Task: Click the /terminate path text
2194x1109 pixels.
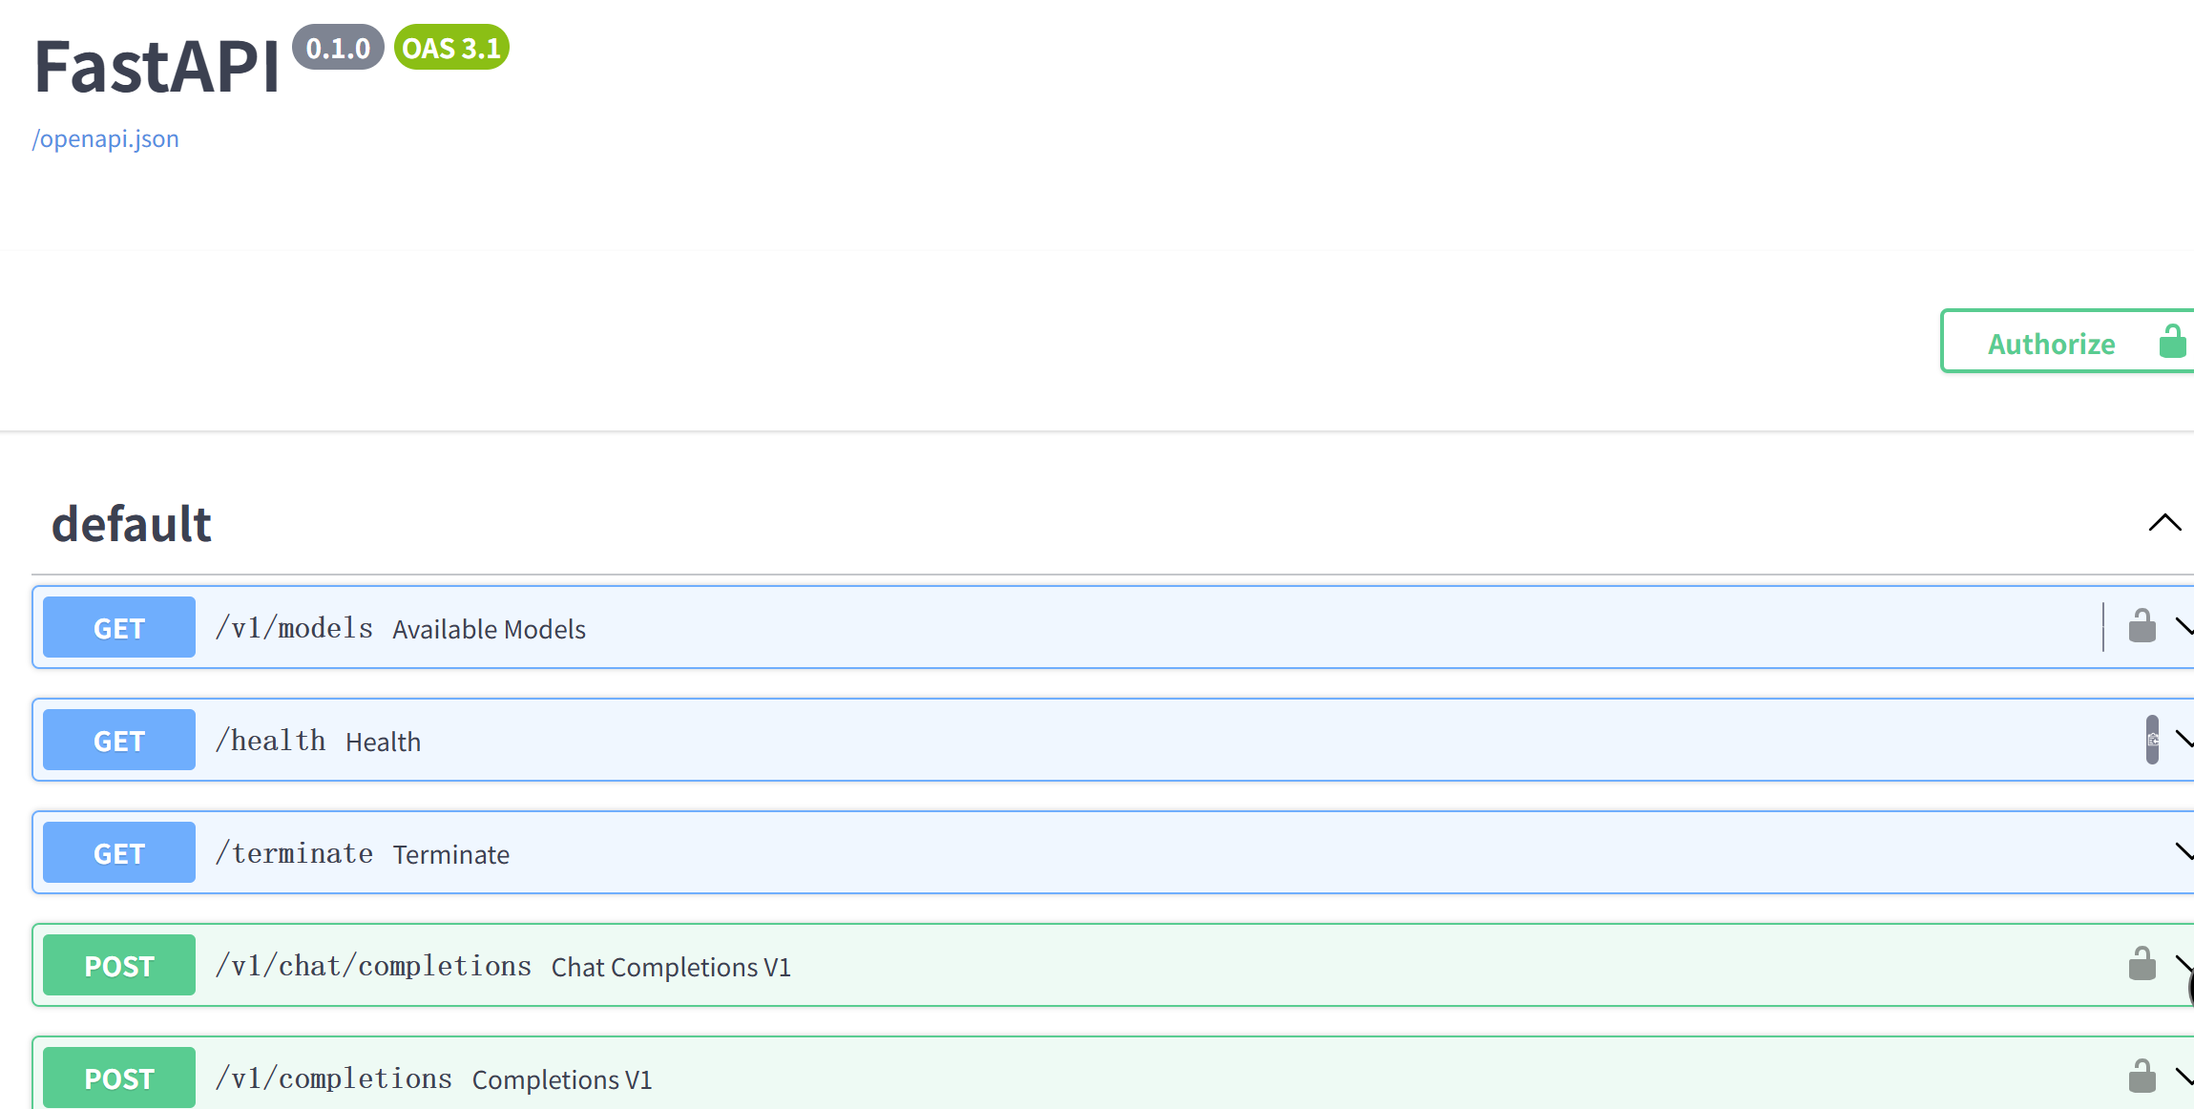Action: coord(294,853)
